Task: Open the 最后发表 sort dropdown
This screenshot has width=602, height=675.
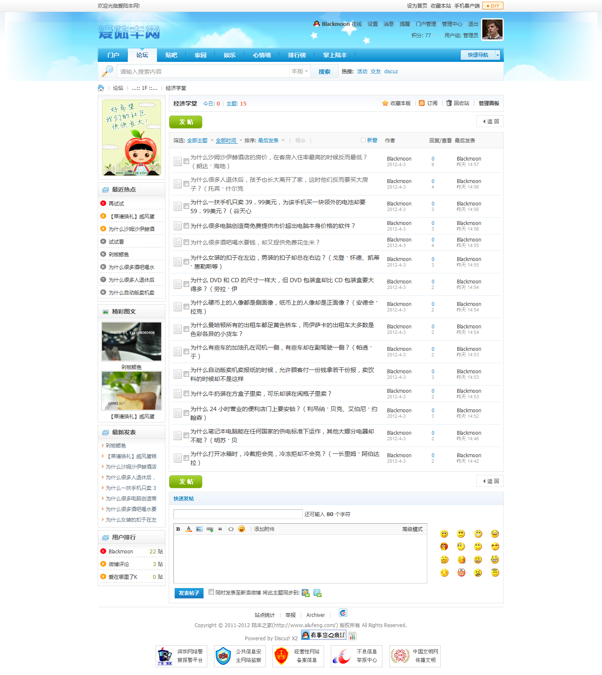Action: click(271, 140)
